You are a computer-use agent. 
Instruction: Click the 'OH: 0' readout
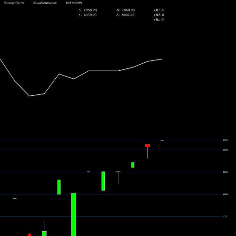159,15
